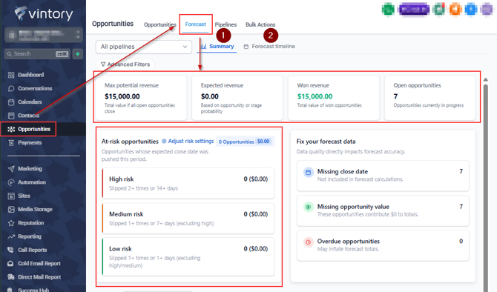Open Conversations from the sidebar
Screen dimensions: 497x292
30,88
